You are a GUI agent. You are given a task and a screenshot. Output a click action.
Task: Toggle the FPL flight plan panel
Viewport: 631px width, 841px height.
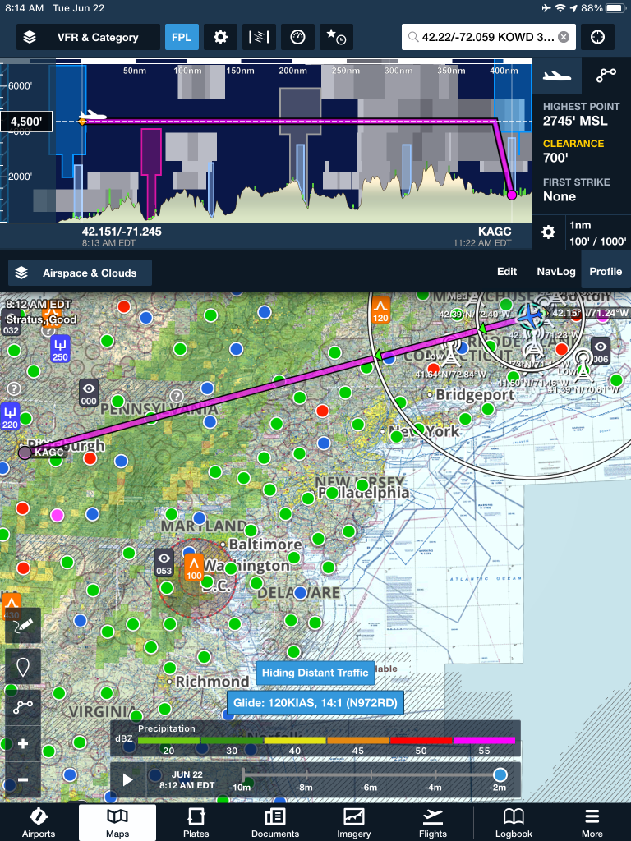click(182, 37)
